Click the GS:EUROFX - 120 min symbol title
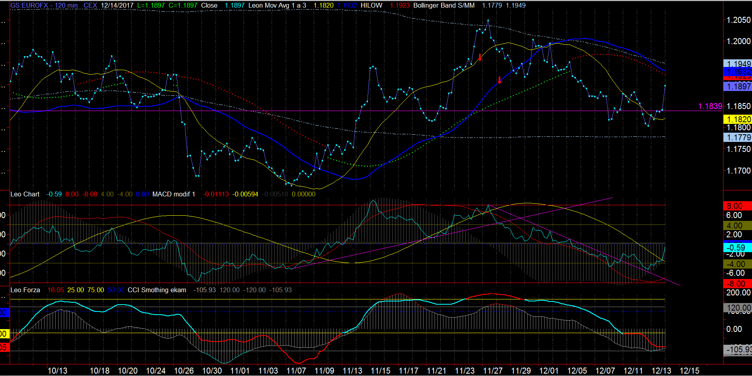The image size is (752, 376). (x=44, y=5)
